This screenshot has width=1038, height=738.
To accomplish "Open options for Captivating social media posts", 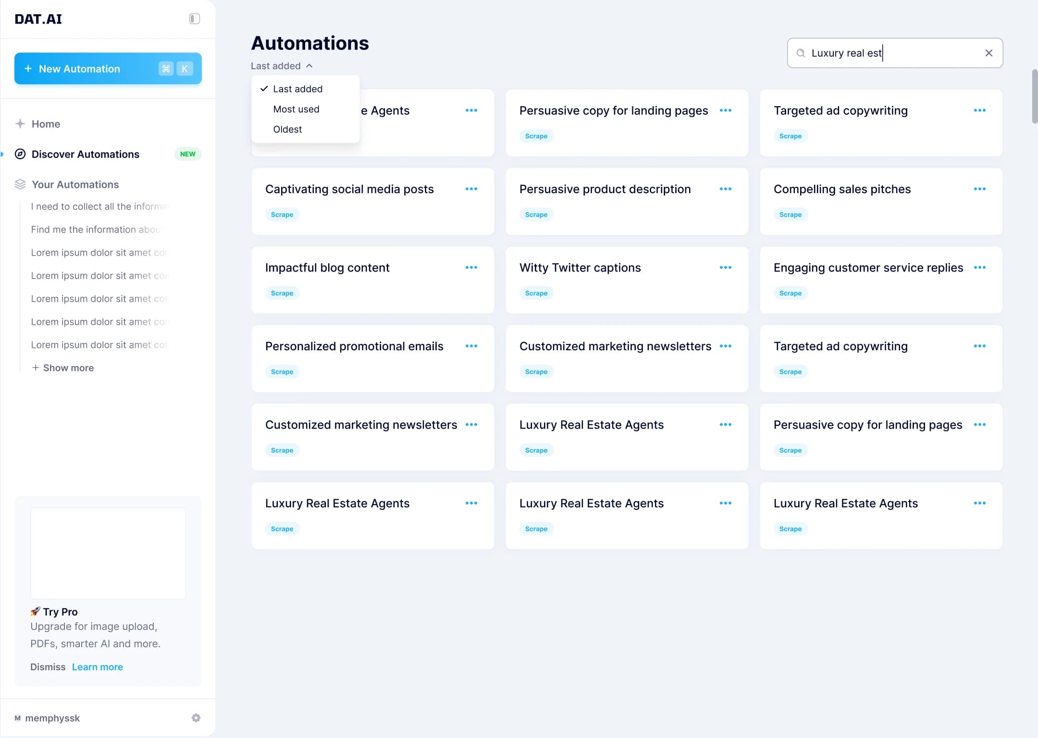I will (471, 189).
